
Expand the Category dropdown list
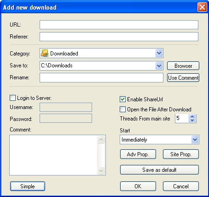point(159,53)
